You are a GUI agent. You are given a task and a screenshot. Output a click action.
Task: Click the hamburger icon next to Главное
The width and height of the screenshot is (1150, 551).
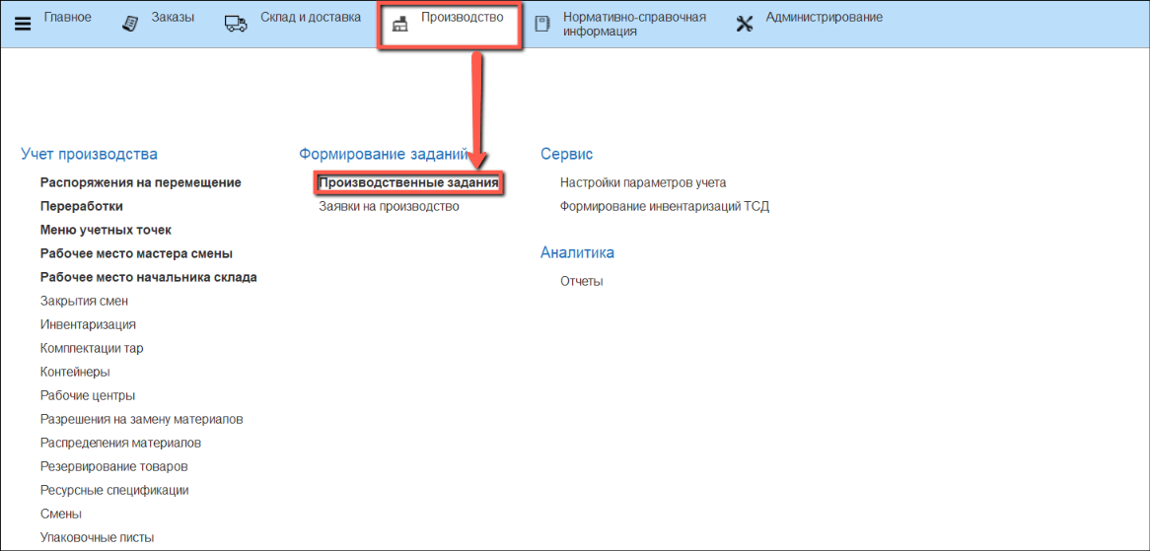(23, 24)
